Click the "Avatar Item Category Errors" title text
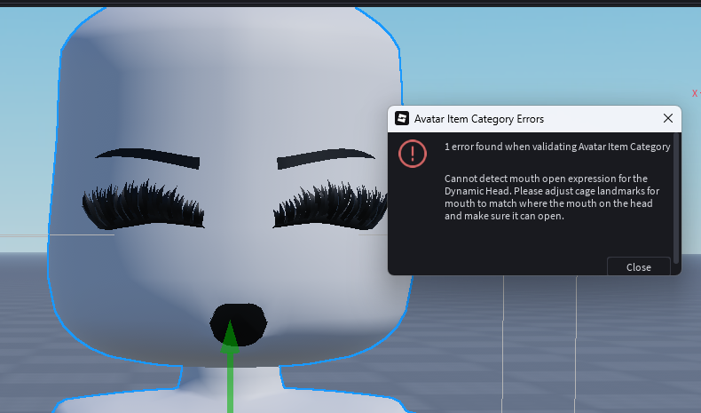The height and width of the screenshot is (413, 701). 479,119
